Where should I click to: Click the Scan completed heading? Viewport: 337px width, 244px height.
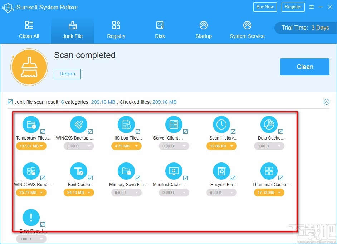pyautogui.click(x=85, y=55)
